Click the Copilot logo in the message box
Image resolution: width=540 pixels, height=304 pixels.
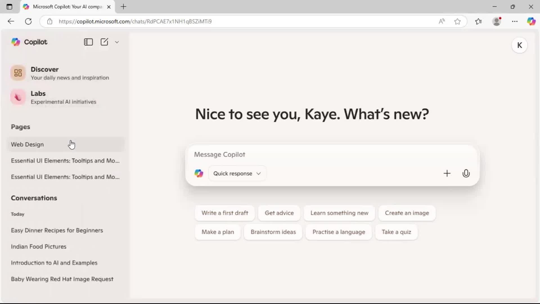tap(199, 173)
